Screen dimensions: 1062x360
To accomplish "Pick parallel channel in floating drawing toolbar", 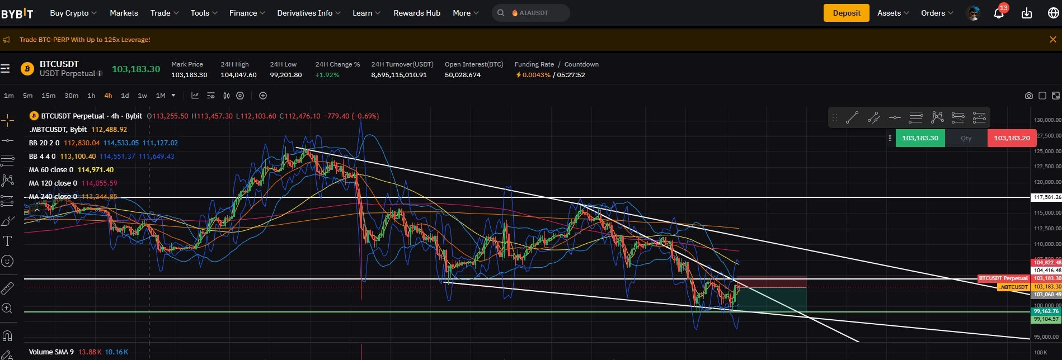I will (x=873, y=117).
